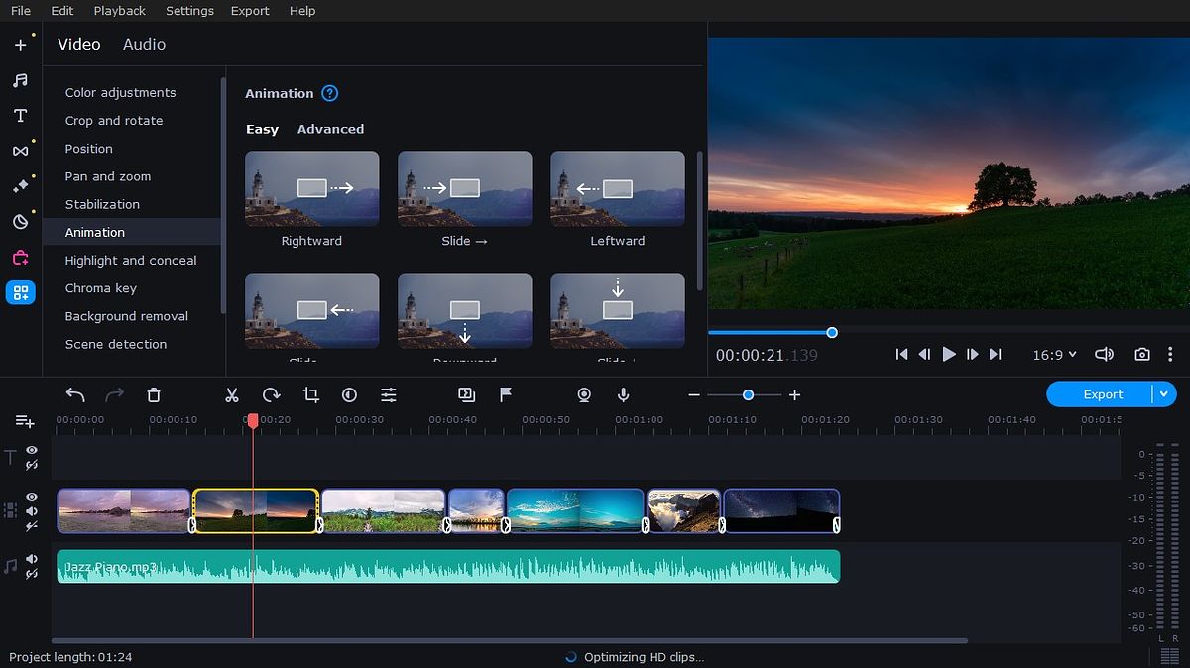Click the snapshot camera icon under the preview
The height and width of the screenshot is (668, 1190).
[x=1141, y=354]
